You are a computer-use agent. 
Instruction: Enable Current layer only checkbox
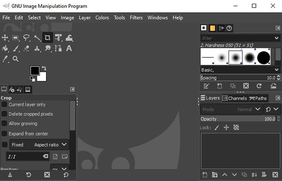pyautogui.click(x=4, y=105)
